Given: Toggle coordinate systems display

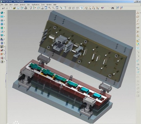Looking at the screenshot, I should (97, 8).
